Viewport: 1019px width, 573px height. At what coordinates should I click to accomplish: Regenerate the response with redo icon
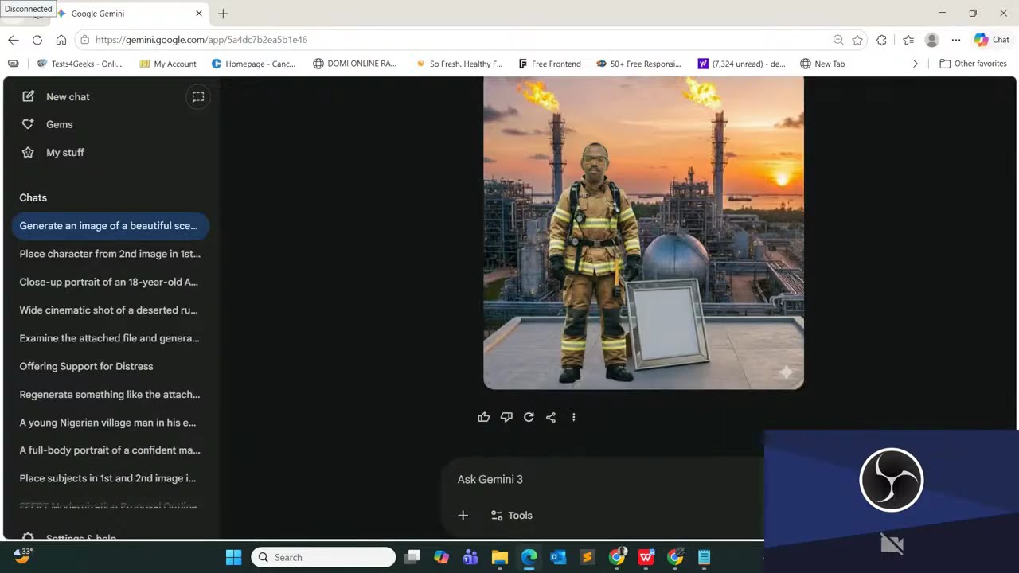pyautogui.click(x=529, y=417)
